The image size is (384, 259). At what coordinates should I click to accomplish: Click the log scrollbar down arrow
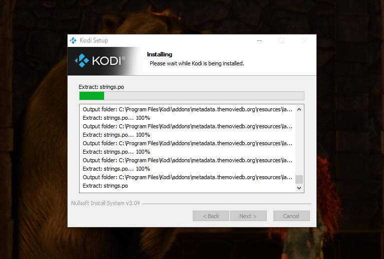[x=299, y=188]
